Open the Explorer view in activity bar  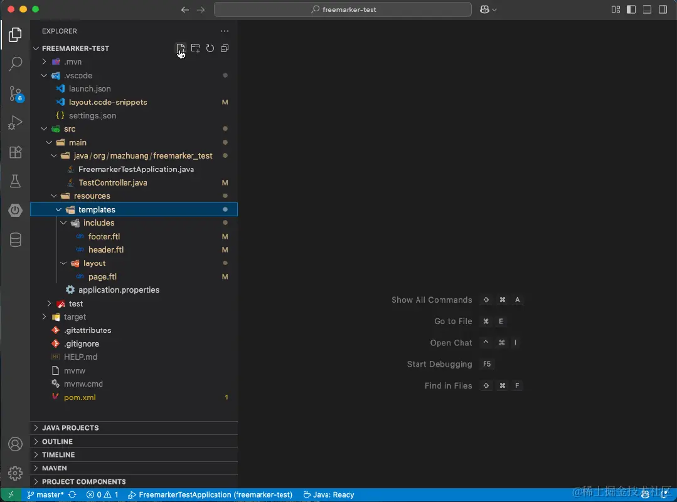coord(15,34)
